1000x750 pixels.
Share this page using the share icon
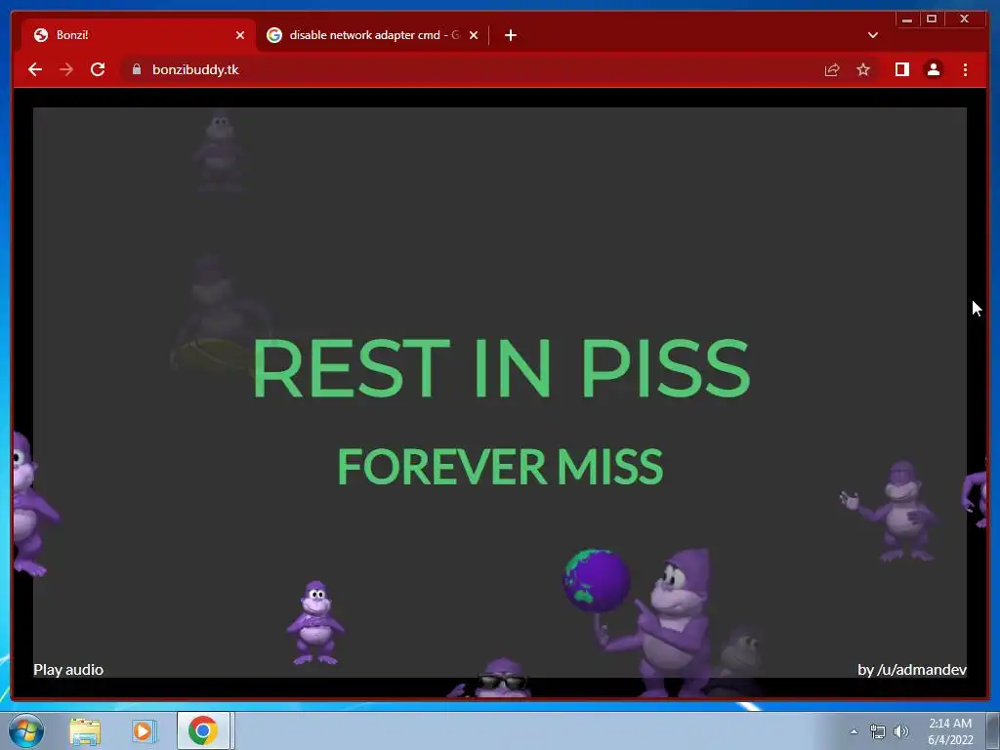tap(832, 69)
